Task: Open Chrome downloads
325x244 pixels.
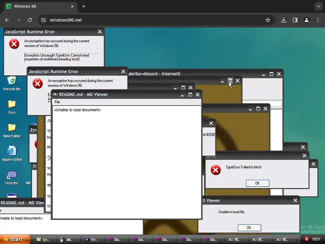Action: (284, 20)
